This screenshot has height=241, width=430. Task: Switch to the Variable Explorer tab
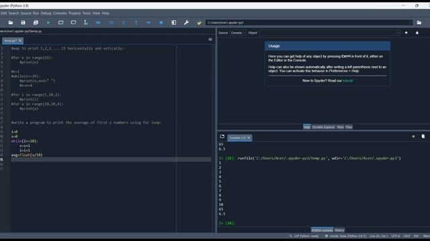click(x=323, y=127)
